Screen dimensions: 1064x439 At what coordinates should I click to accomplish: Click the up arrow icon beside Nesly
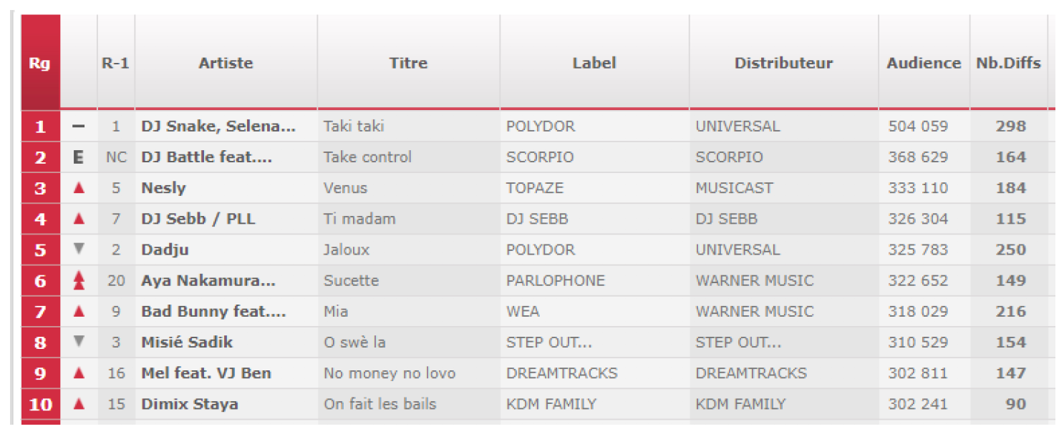click(x=79, y=188)
